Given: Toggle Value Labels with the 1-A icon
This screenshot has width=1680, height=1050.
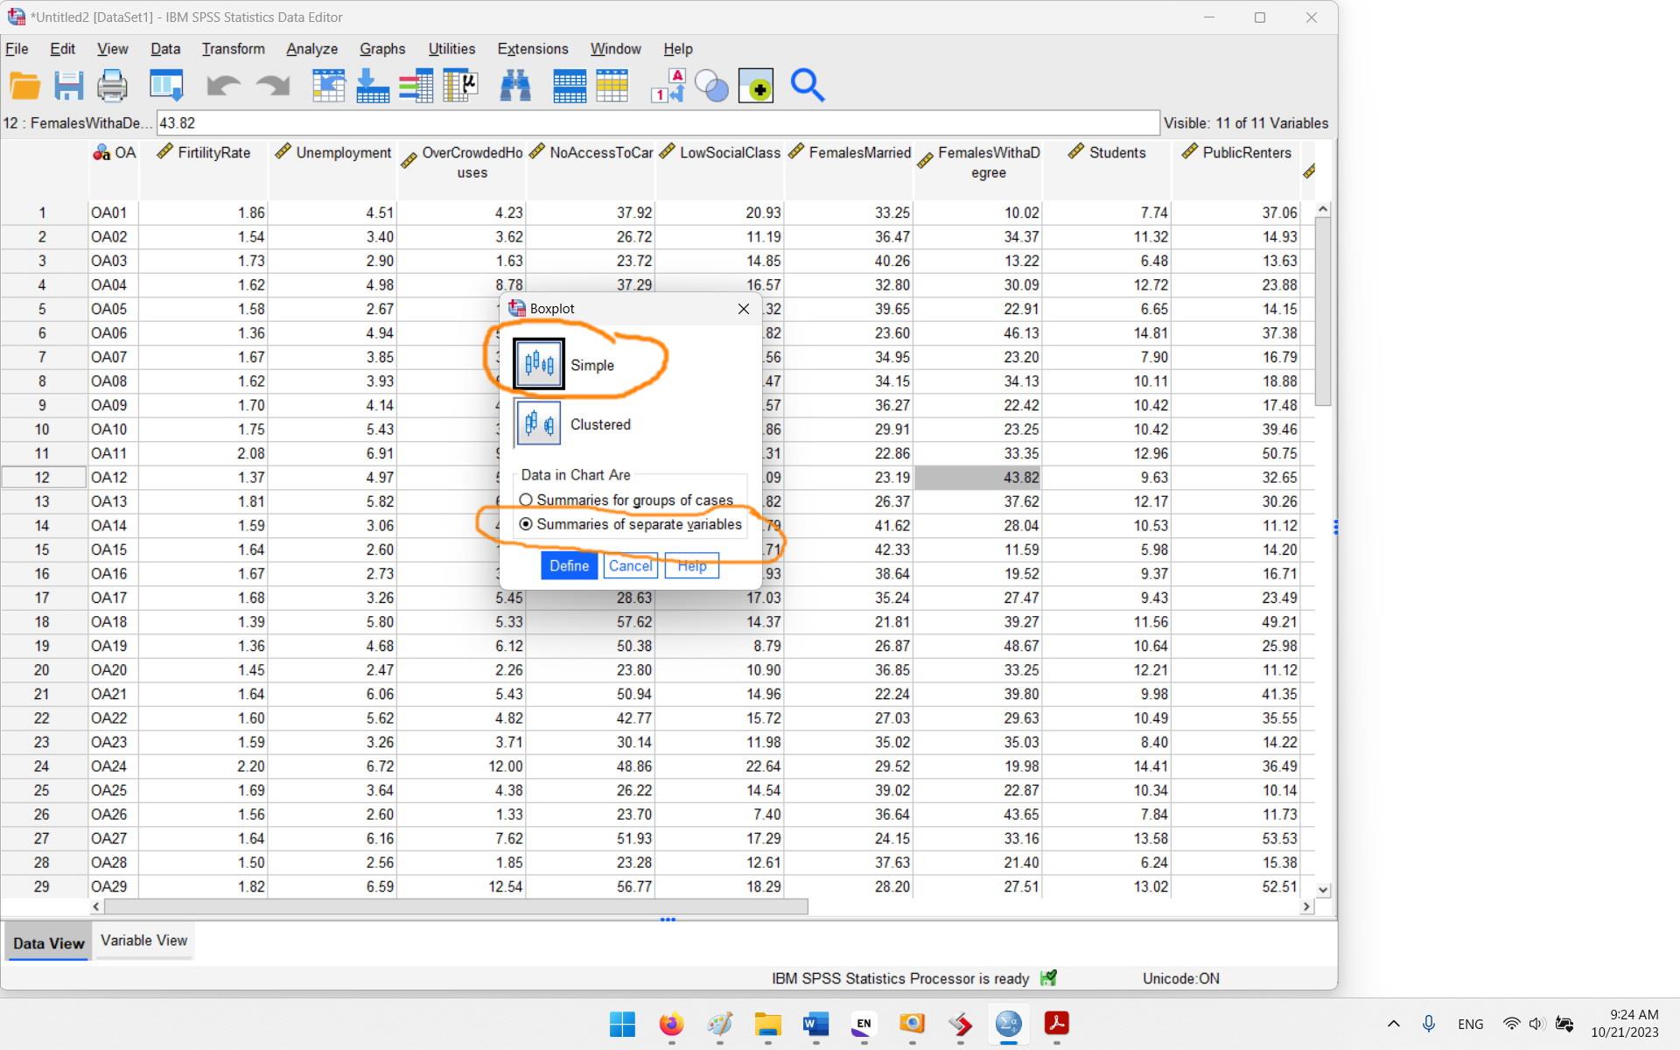Looking at the screenshot, I should [668, 86].
